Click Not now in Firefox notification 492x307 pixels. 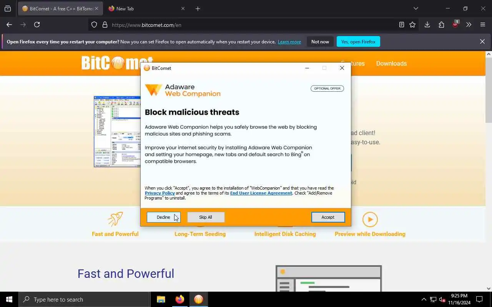click(x=320, y=41)
